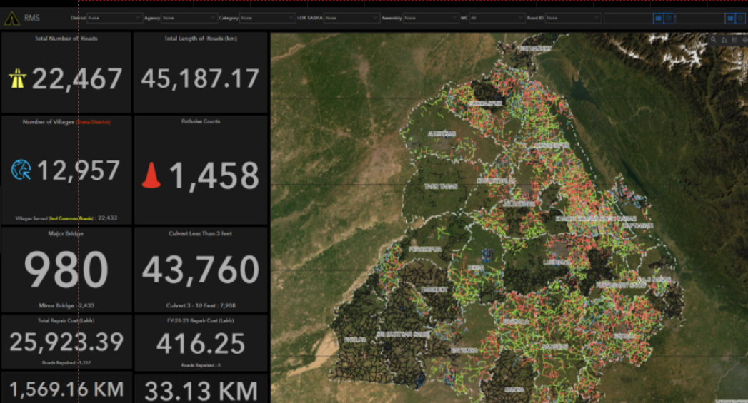Viewport: 748px width, 403px height.
Task: Select the Number of Villages value 12,957
Action: (79, 170)
